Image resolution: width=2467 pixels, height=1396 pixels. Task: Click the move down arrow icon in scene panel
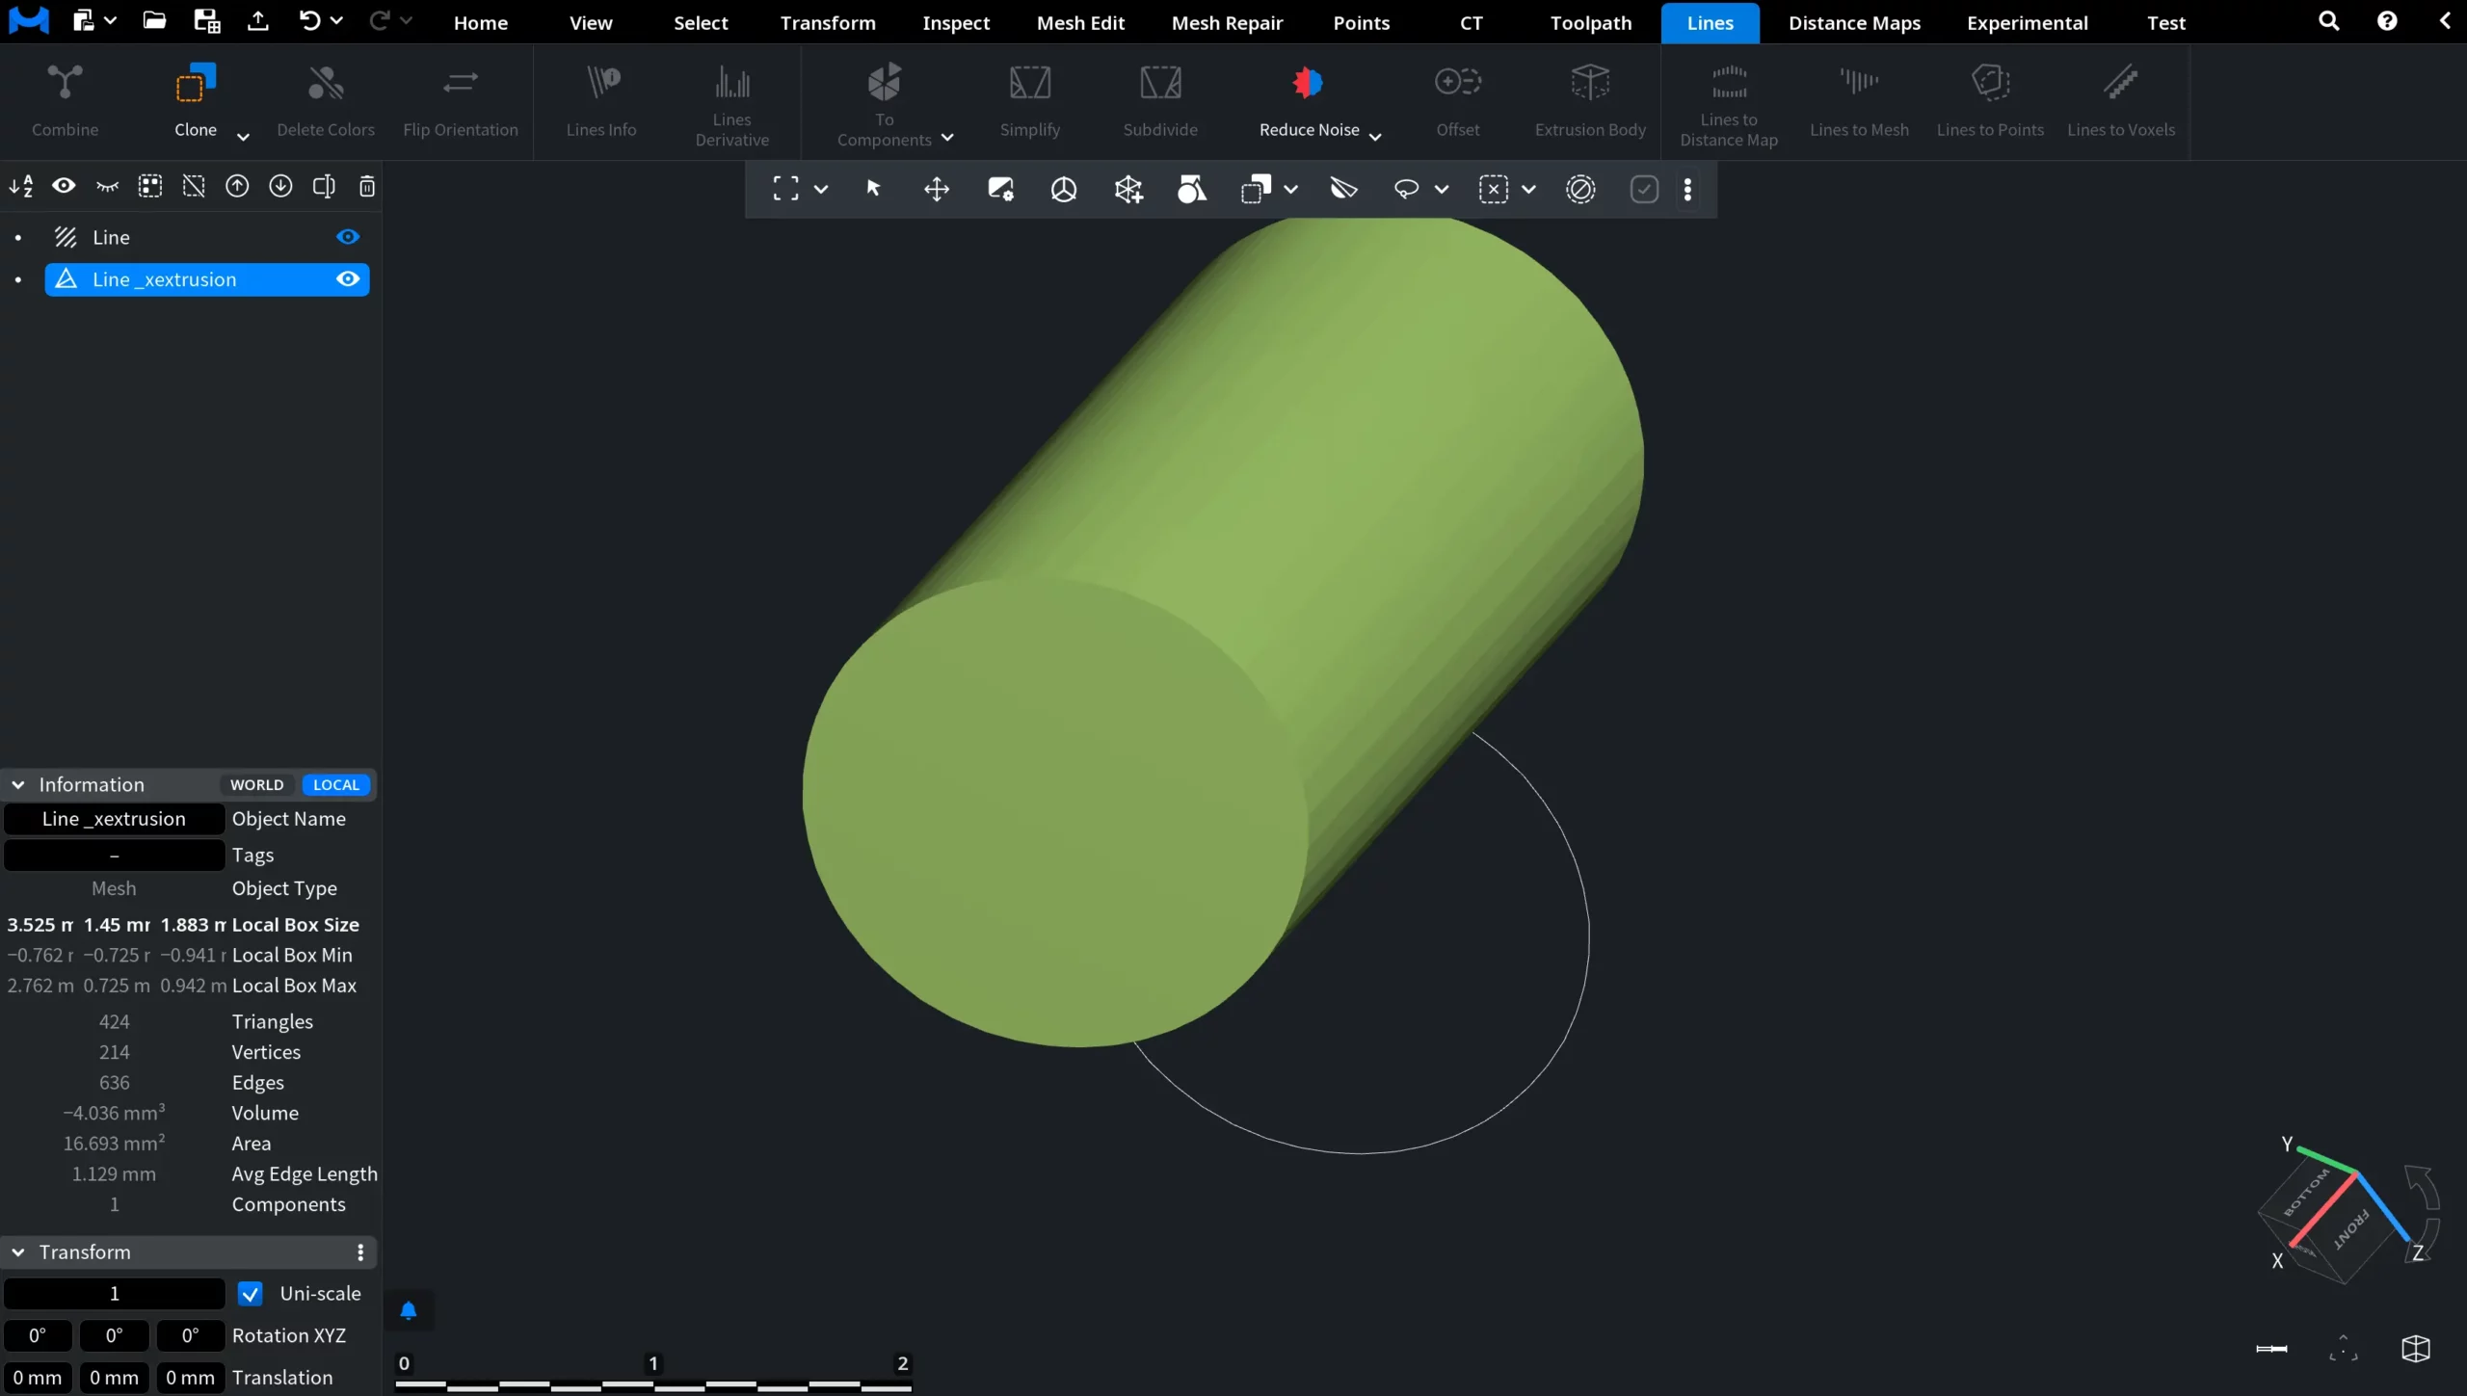280,186
